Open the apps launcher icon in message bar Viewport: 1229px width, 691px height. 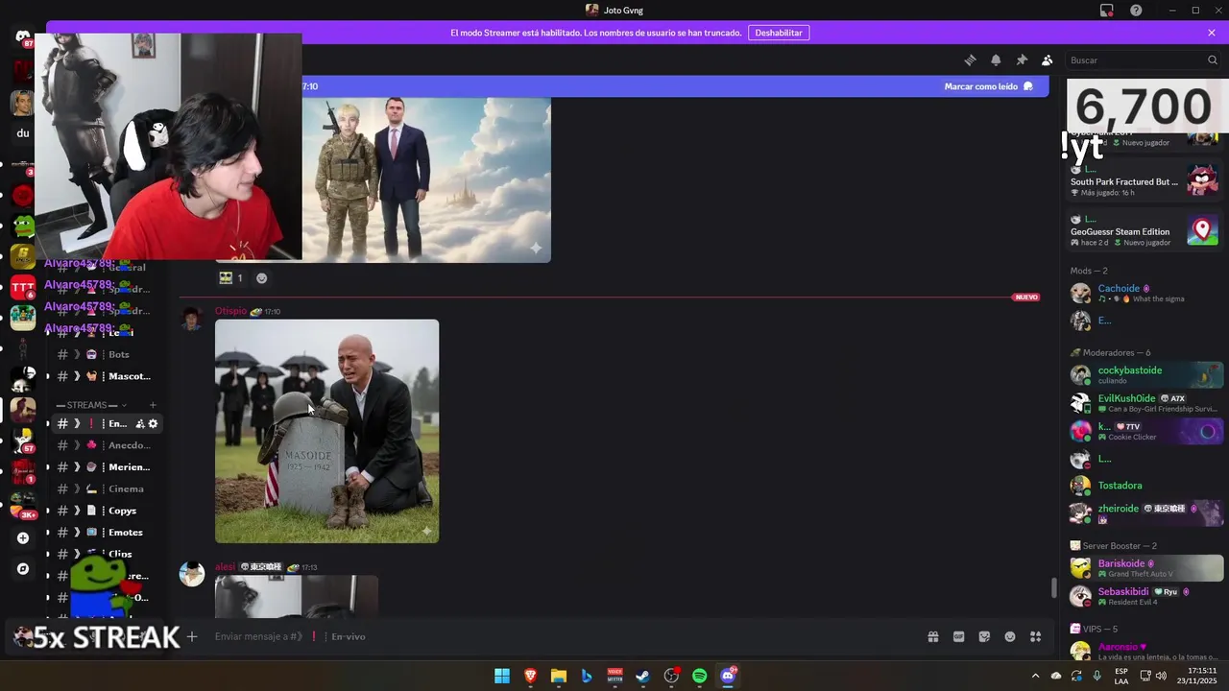pos(1036,636)
